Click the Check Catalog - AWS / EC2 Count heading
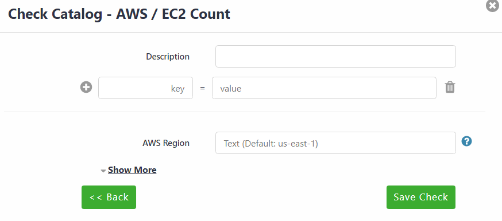 pos(119,14)
